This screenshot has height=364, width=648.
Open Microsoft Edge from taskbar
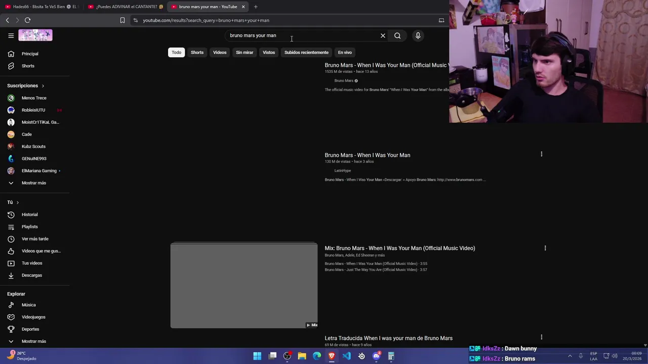pos(317,356)
